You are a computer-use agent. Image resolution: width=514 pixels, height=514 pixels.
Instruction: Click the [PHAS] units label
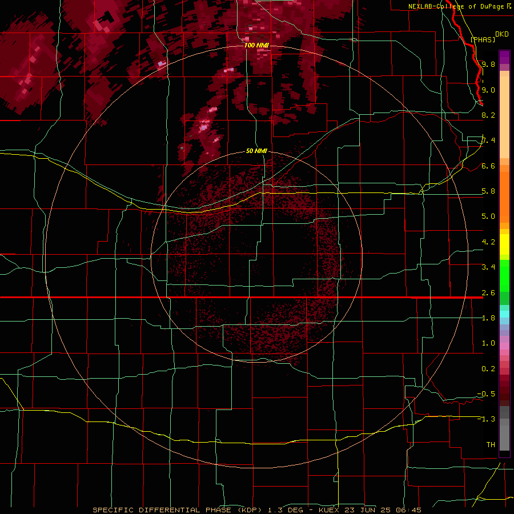483,39
